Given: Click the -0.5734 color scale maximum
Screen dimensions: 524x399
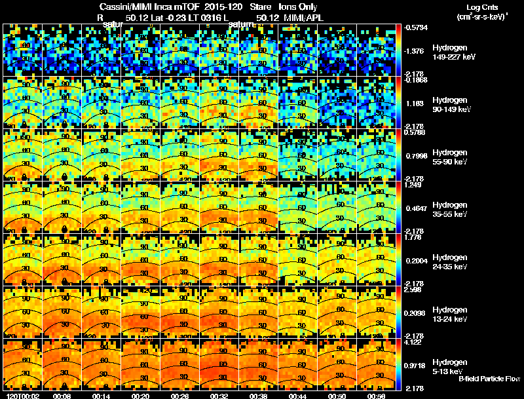Looking at the screenshot, I should click(x=415, y=28).
